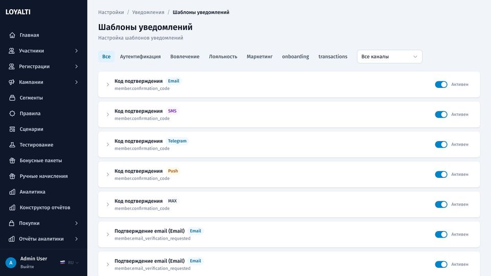The image size is (491, 276).
Task: Toggle the MAX Код подтверждения switch
Action: click(441, 204)
